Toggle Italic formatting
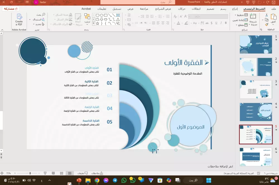Screen dimensions: 279x185 click(x=221, y=23)
